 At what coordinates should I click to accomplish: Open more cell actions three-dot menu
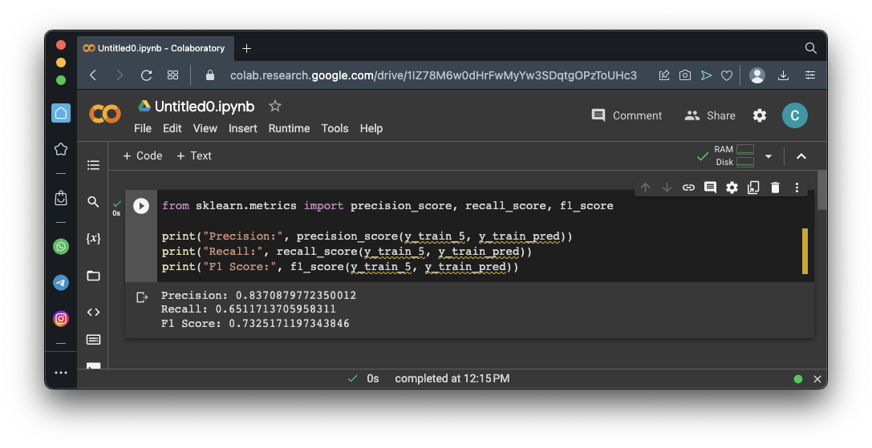[797, 188]
